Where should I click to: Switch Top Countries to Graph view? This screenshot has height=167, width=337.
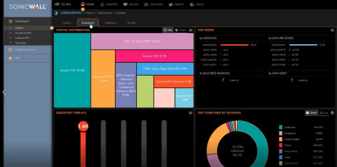(311, 113)
